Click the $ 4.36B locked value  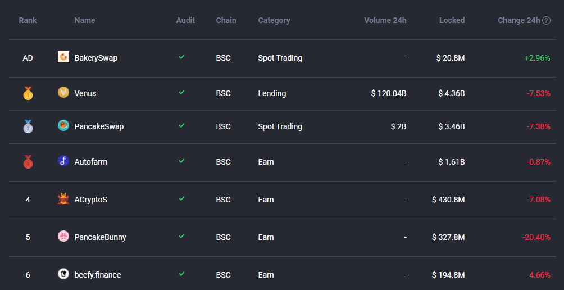click(x=452, y=93)
